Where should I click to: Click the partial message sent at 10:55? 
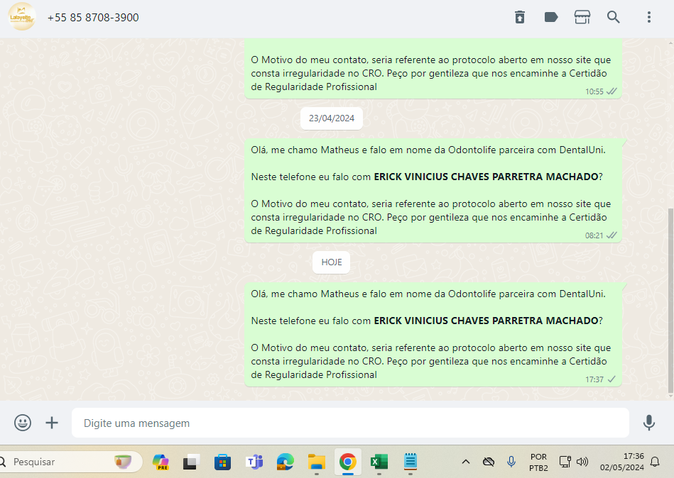[x=433, y=69]
